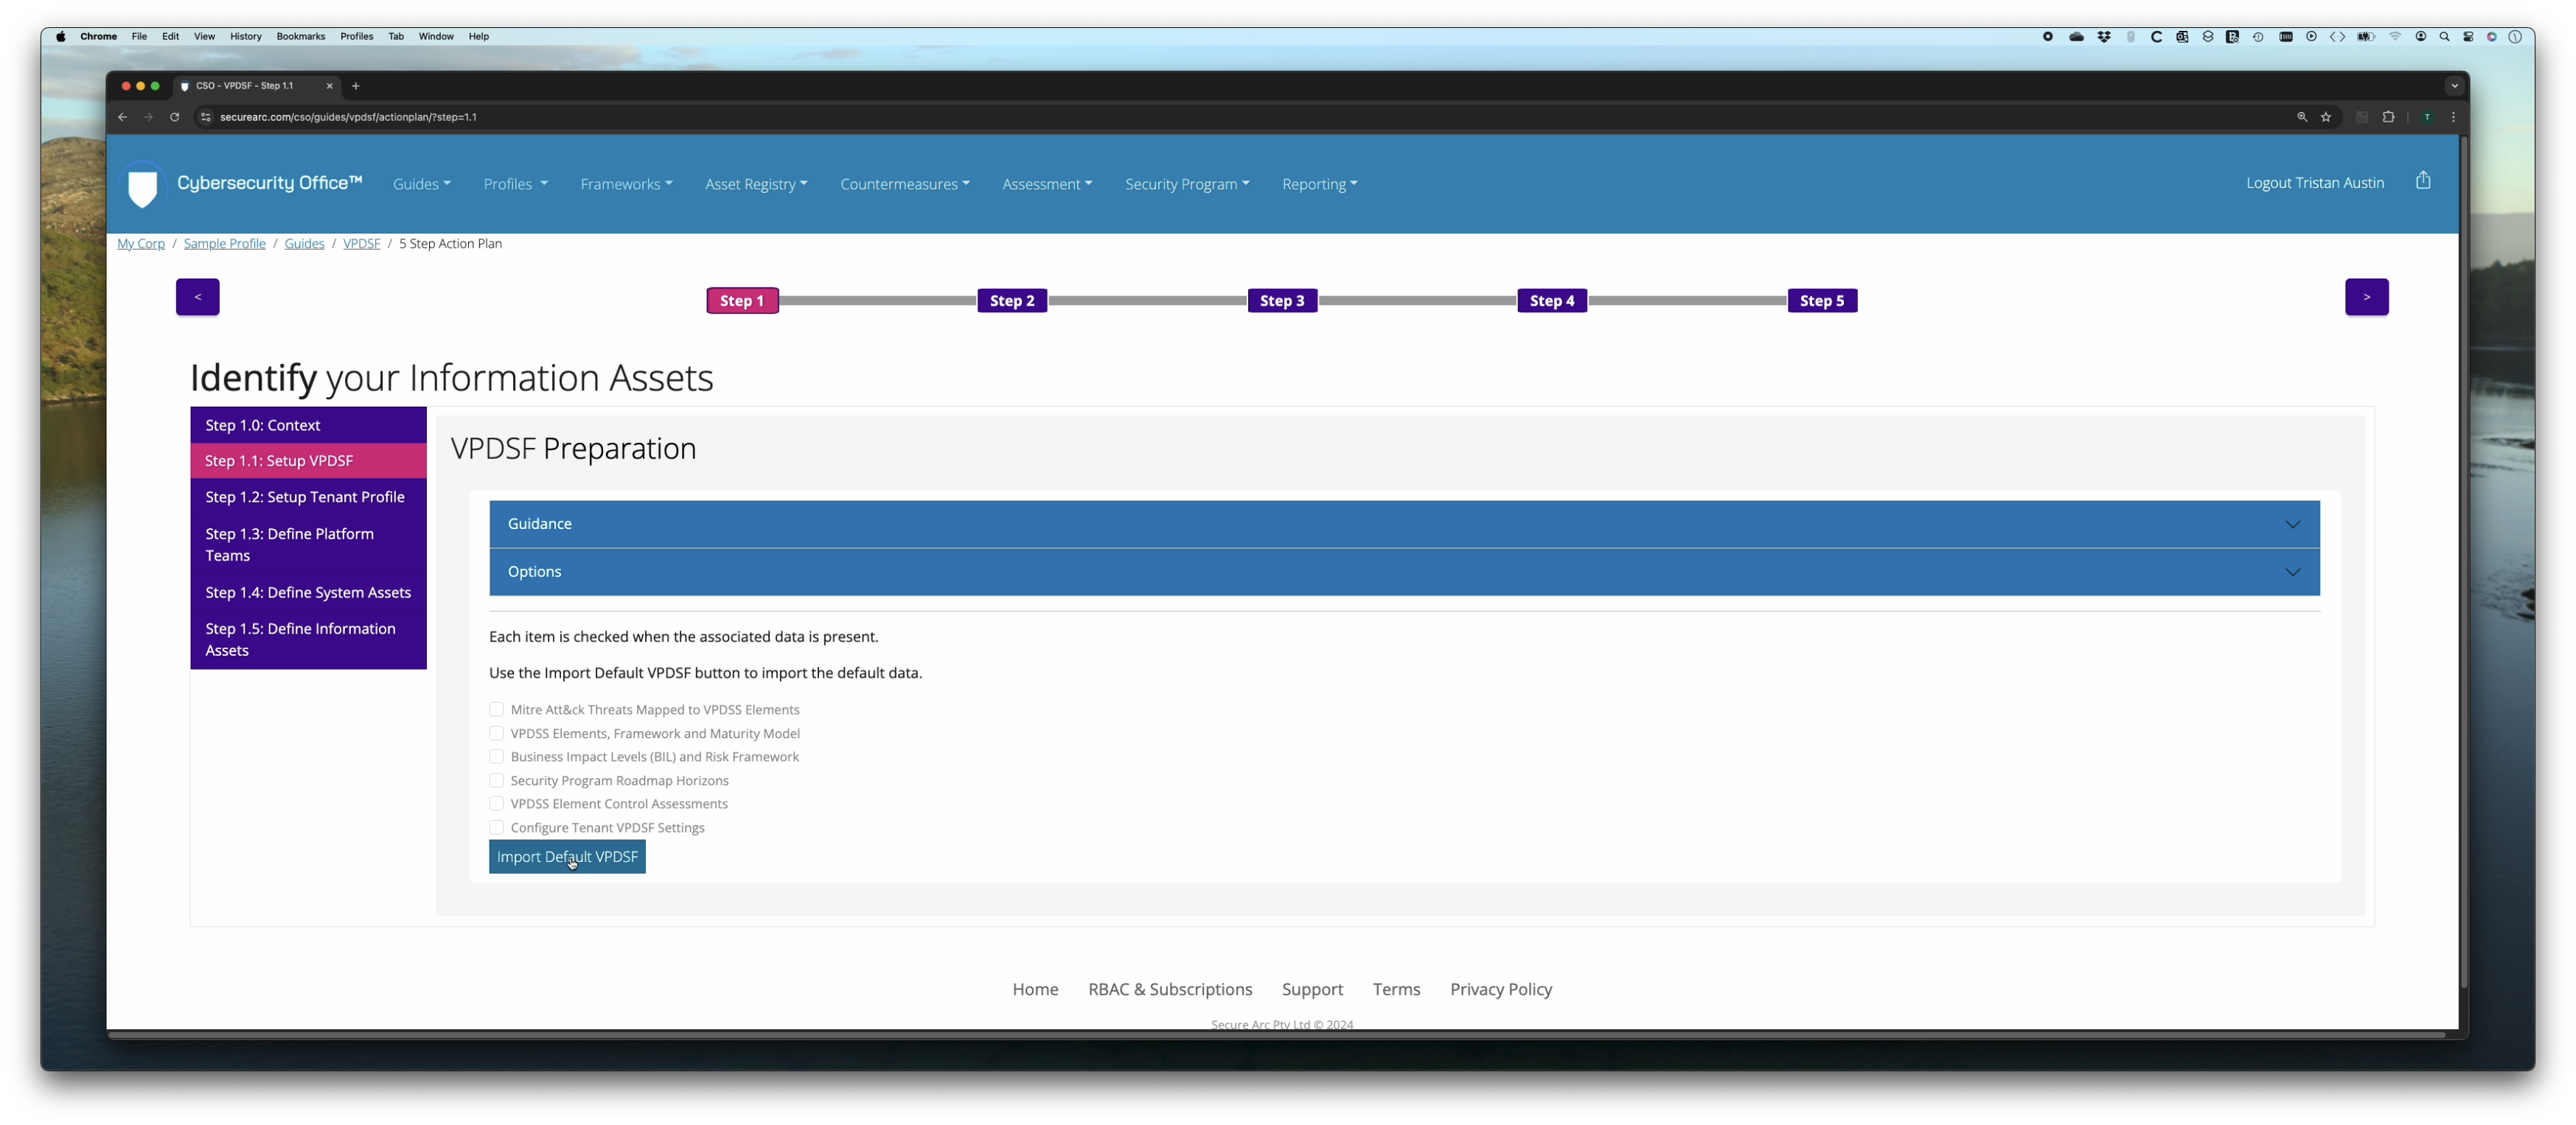Screen dimensions: 2576x1125
Task: Click the Siri icon in the menu bar
Action: point(2492,37)
